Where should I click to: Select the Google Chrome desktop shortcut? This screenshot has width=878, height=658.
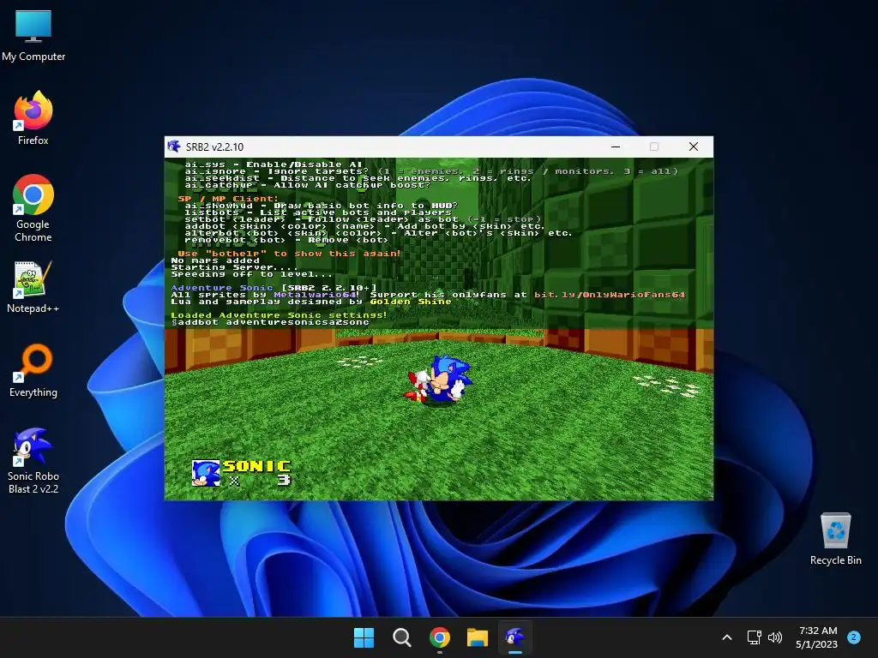pos(33,208)
